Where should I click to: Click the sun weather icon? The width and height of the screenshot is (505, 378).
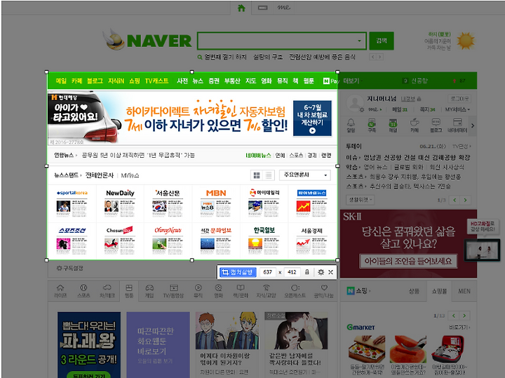coord(466,41)
